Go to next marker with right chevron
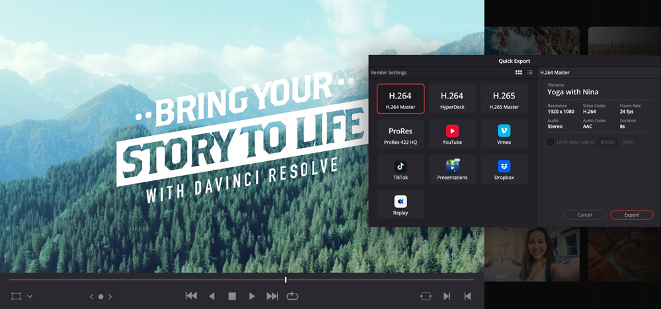Screen dimensions: 661x309 pos(110,297)
